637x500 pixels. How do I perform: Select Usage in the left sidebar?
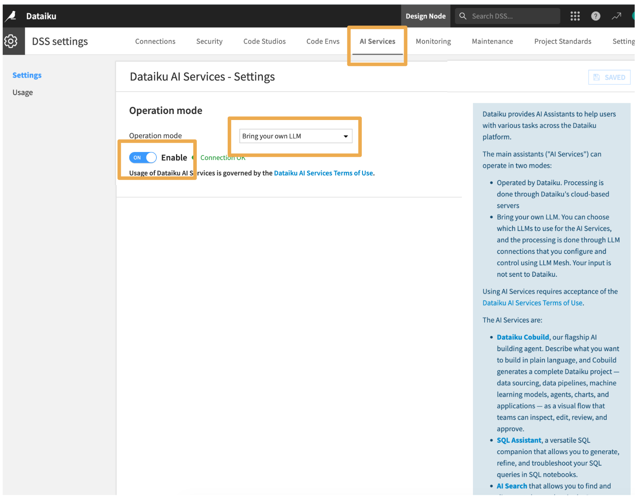point(22,92)
